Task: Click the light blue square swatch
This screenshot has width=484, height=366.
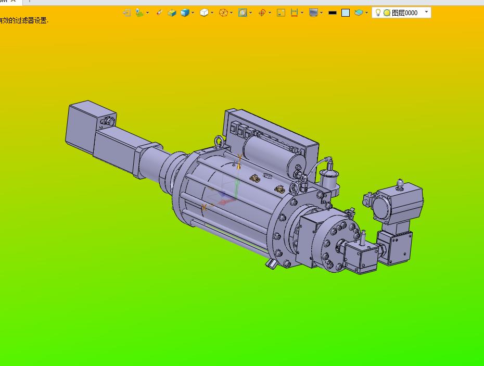Action: click(x=346, y=12)
